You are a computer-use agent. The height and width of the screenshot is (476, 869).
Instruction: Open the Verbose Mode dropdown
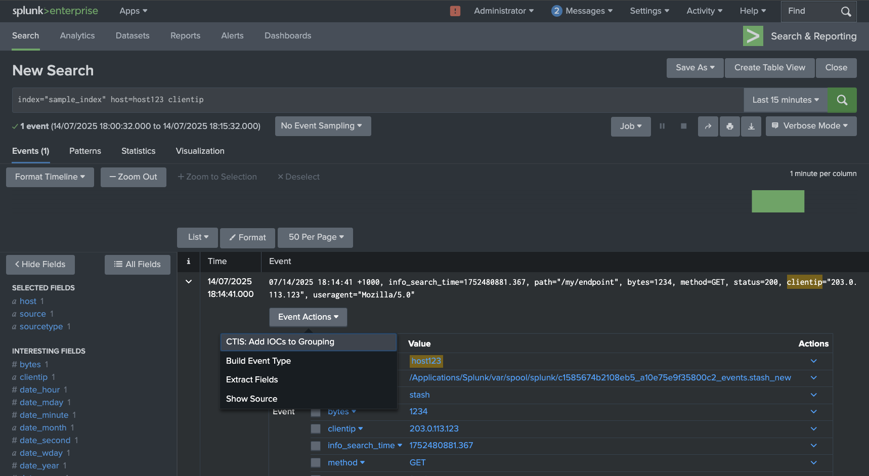tap(811, 126)
